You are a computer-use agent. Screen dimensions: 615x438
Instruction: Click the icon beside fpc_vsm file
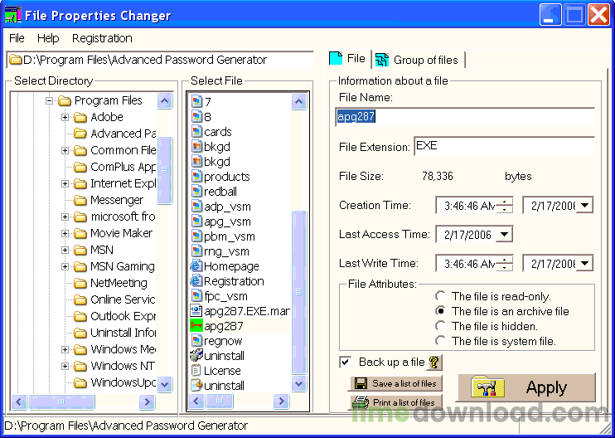196,296
